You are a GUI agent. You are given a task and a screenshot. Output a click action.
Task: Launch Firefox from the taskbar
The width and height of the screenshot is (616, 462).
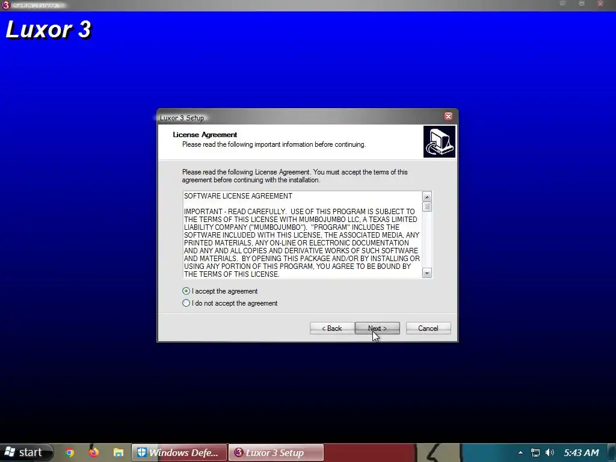(x=93, y=452)
